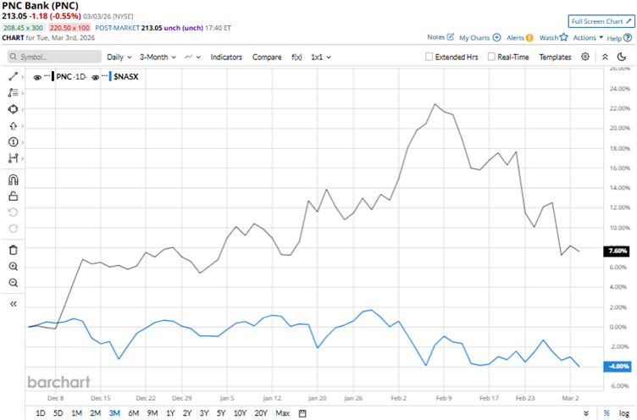Click the lock drawings icon
637x420 pixels.
click(13, 196)
